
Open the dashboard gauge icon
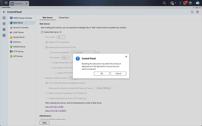[x=190, y=3]
